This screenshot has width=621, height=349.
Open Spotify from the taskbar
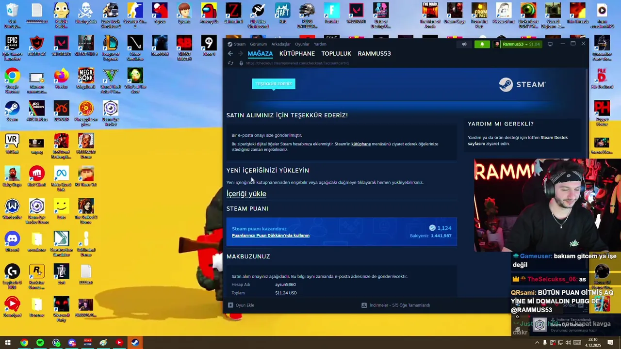40,343
